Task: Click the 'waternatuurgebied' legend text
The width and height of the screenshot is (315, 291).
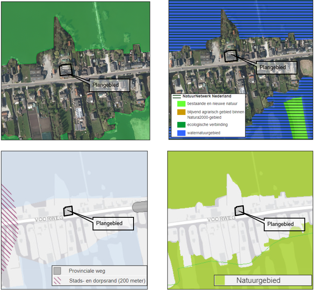Action: point(204,133)
